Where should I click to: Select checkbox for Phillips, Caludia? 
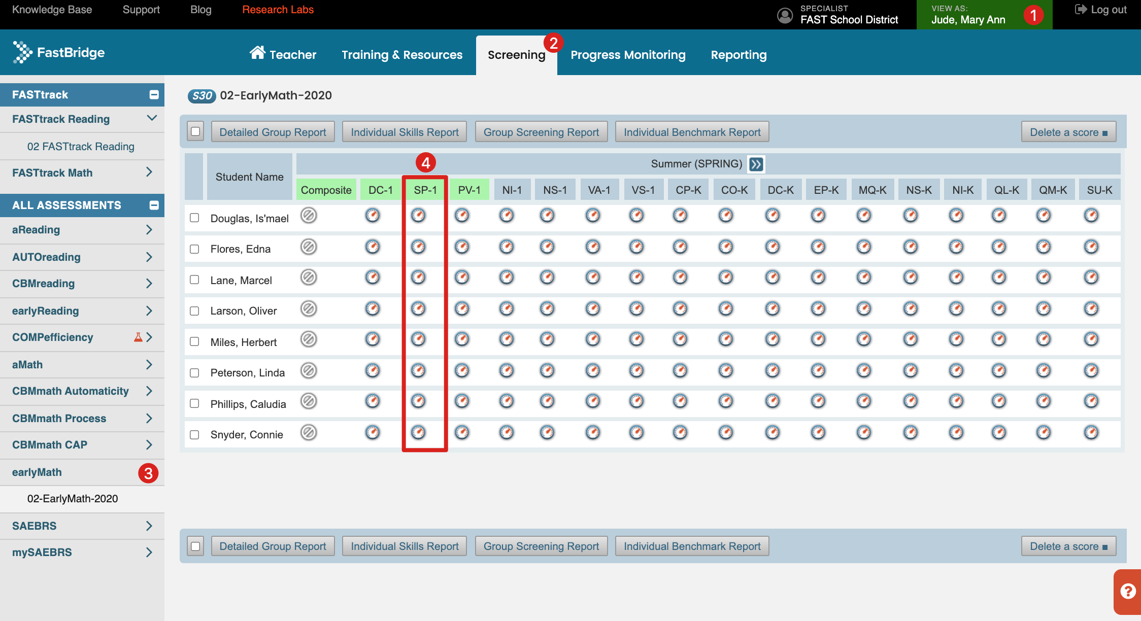coord(194,403)
